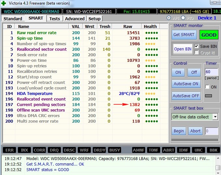Select the API mode radio button

point(169,18)
